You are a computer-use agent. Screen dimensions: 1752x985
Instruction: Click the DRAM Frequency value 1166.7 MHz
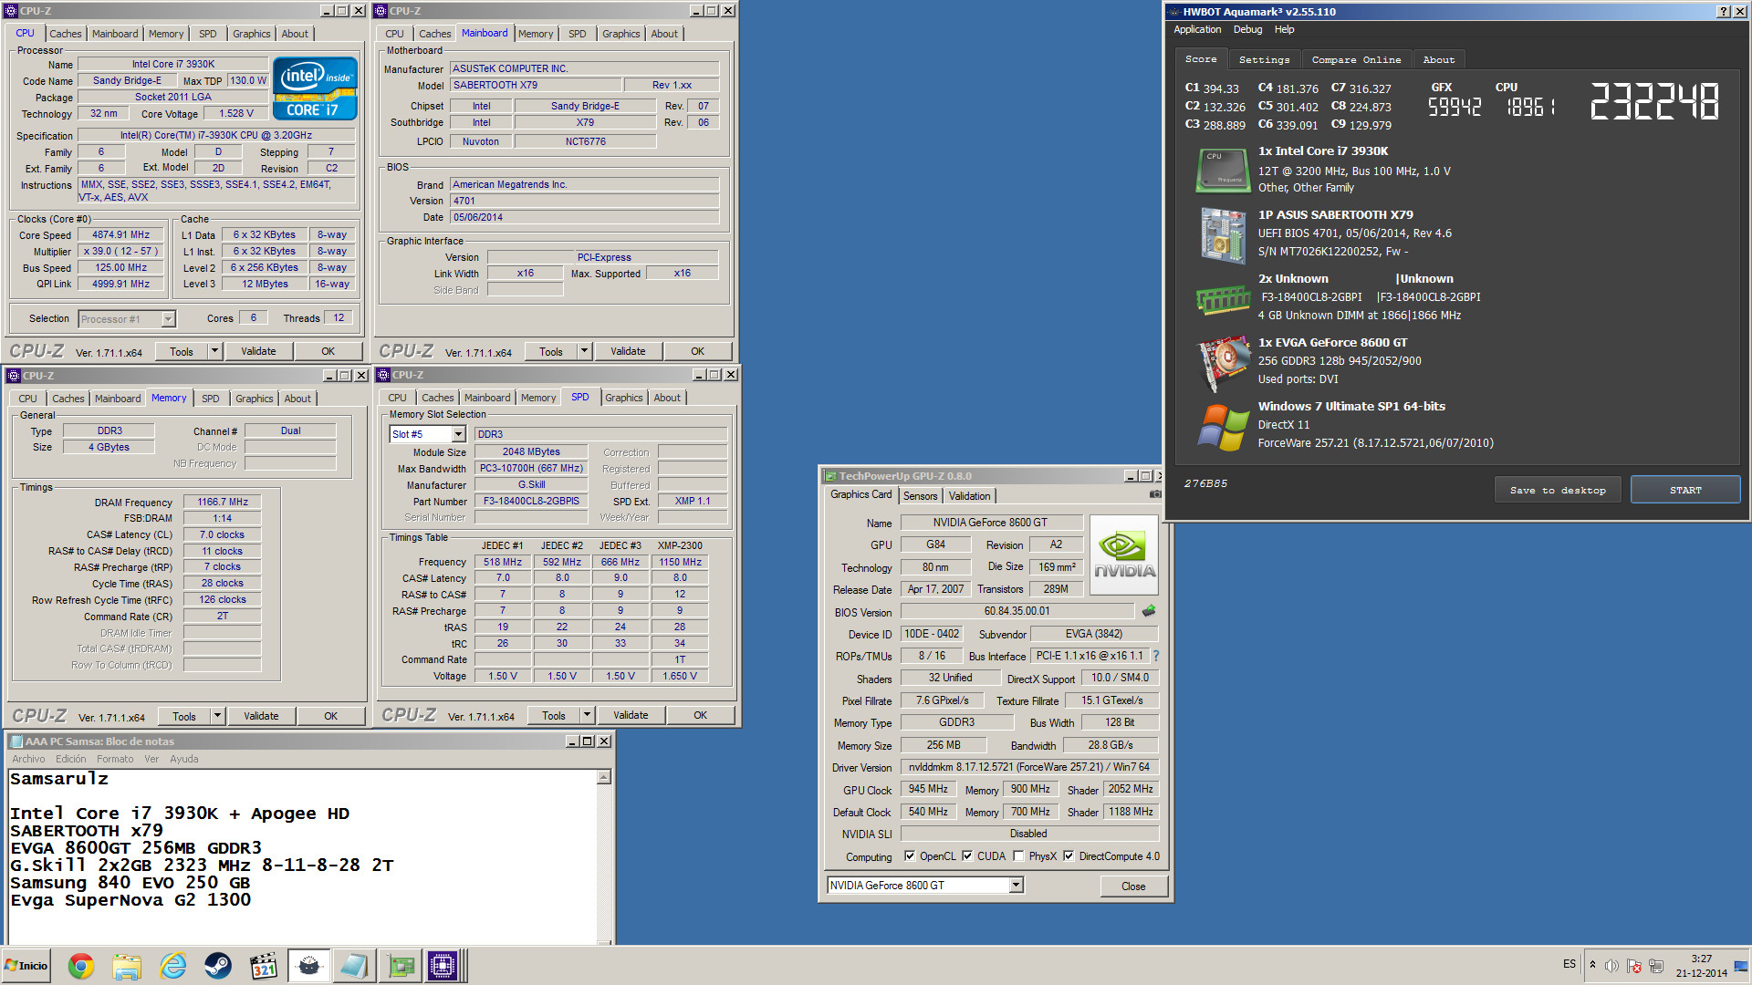pyautogui.click(x=223, y=502)
